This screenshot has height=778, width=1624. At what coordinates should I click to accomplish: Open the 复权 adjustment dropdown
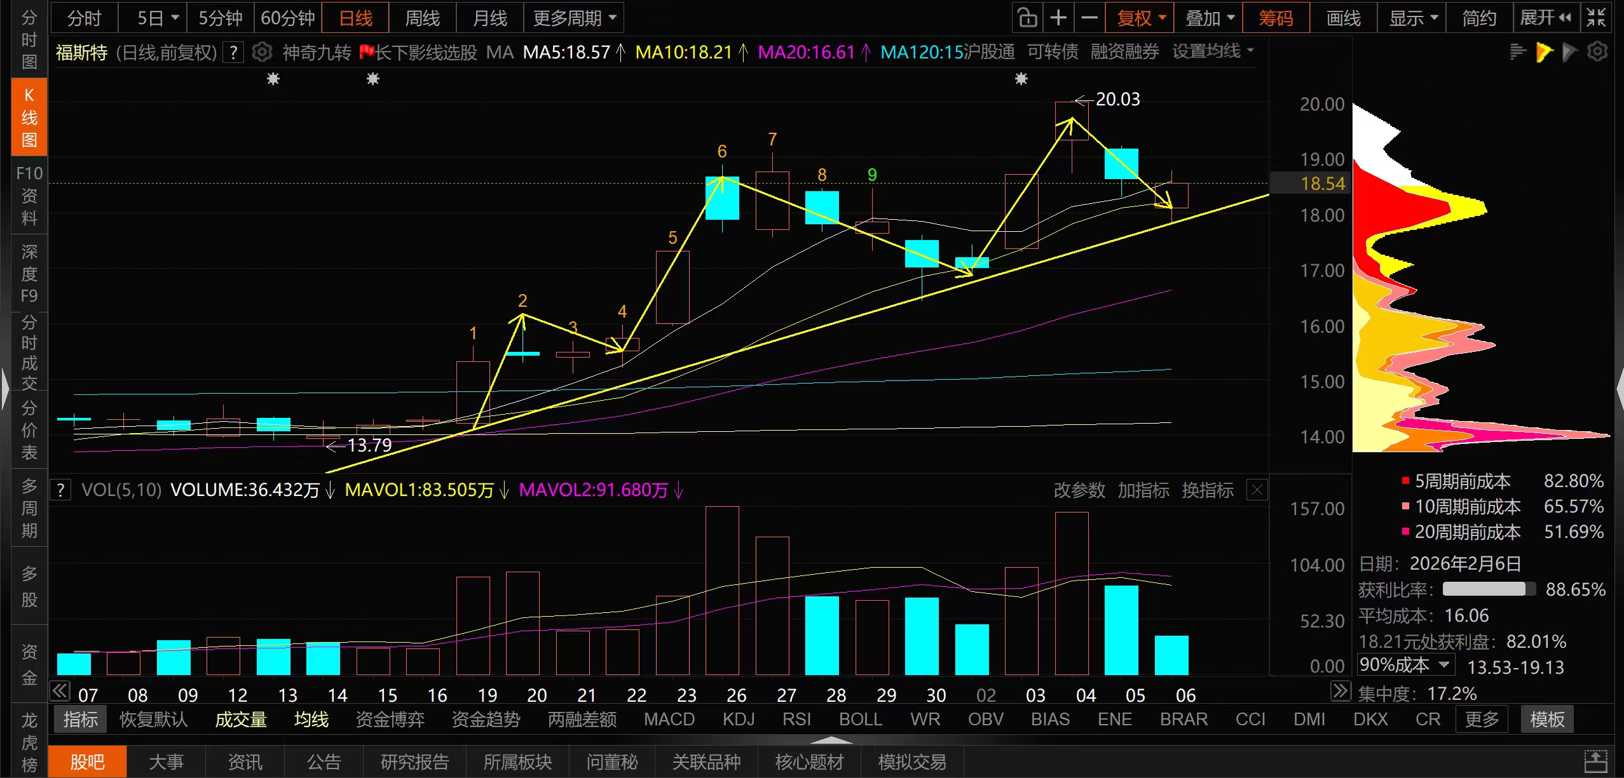(1140, 18)
